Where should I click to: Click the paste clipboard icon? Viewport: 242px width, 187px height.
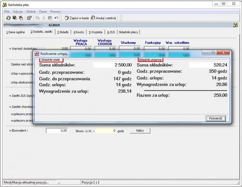click(50, 18)
